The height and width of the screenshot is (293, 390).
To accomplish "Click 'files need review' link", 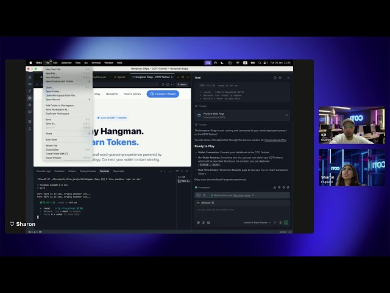I will click(242, 195).
